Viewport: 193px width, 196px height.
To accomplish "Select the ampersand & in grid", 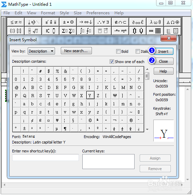I will click(65, 71).
